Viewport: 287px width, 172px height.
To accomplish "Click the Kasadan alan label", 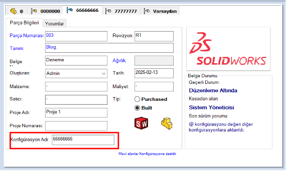I will click(x=204, y=98).
